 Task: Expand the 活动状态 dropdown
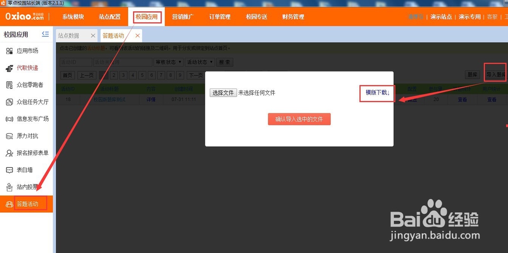click(x=200, y=62)
